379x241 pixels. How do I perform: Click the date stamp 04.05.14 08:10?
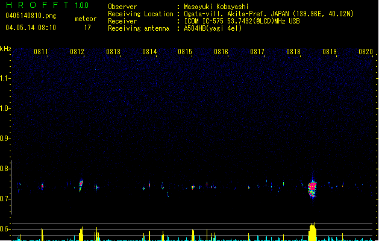31,28
